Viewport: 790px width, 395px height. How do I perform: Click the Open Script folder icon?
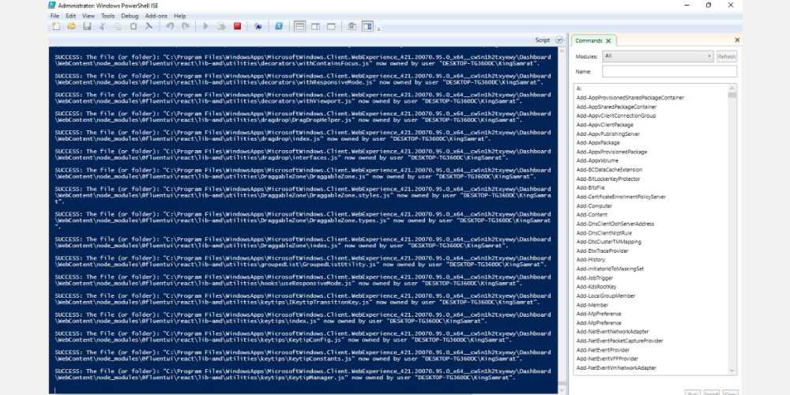(71, 26)
